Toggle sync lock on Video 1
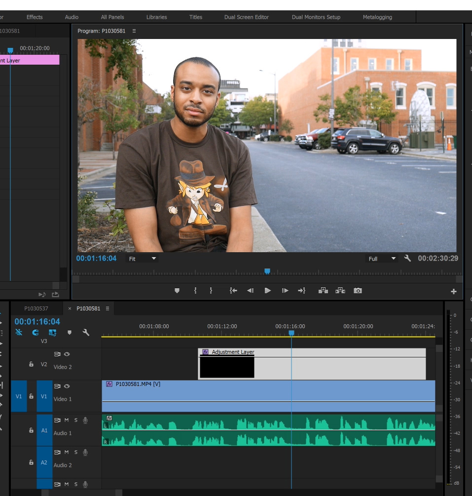 tap(57, 386)
